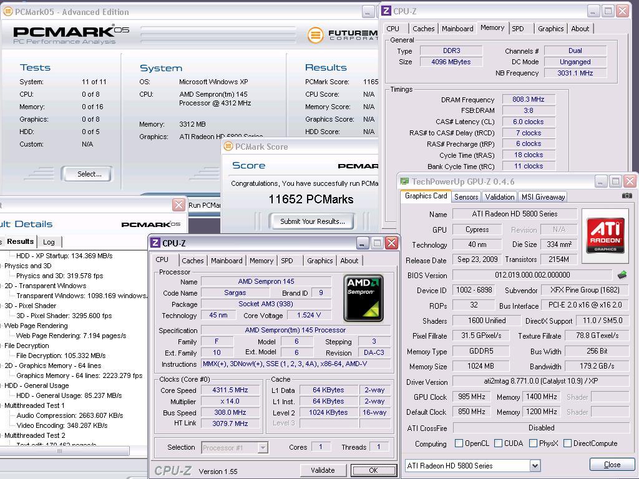Click the Validate button in CPU-Z

tap(323, 470)
